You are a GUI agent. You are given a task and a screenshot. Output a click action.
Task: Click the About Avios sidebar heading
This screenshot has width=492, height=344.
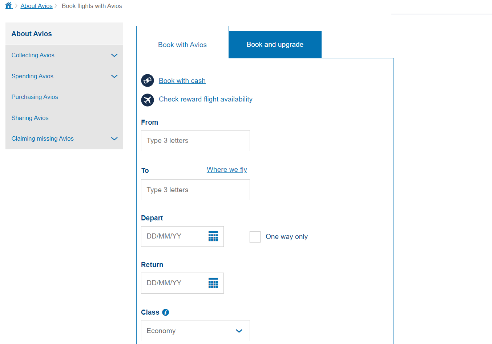coord(32,34)
